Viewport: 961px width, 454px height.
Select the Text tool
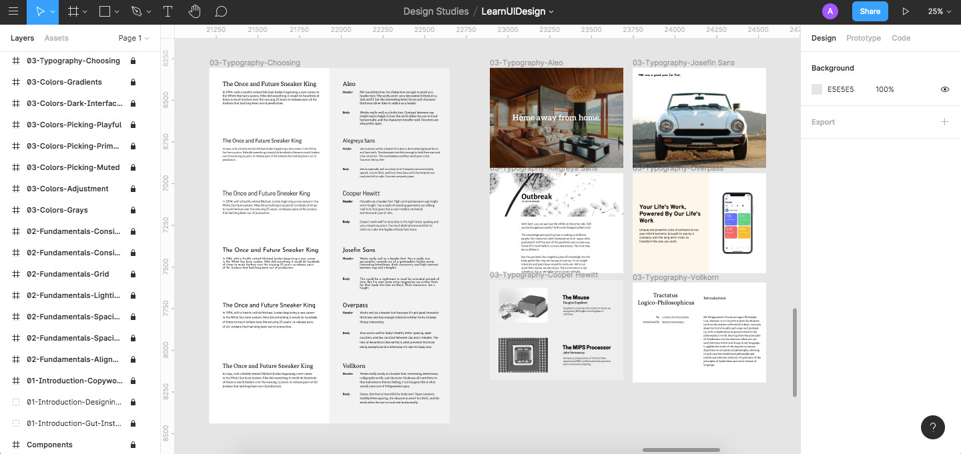[x=168, y=11]
